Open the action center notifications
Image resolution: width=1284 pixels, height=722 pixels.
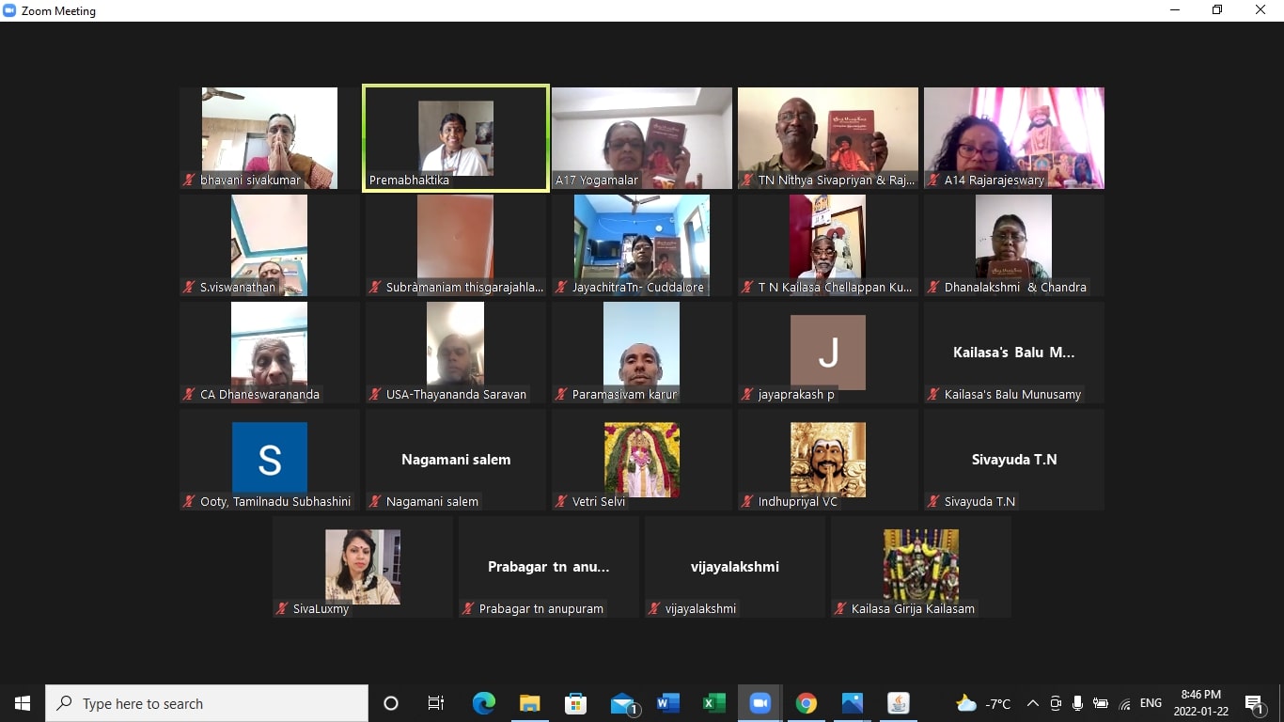coord(1253,703)
